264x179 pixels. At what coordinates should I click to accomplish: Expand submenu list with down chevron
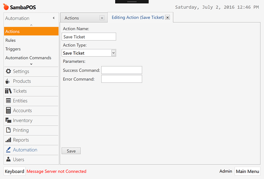[31, 64]
